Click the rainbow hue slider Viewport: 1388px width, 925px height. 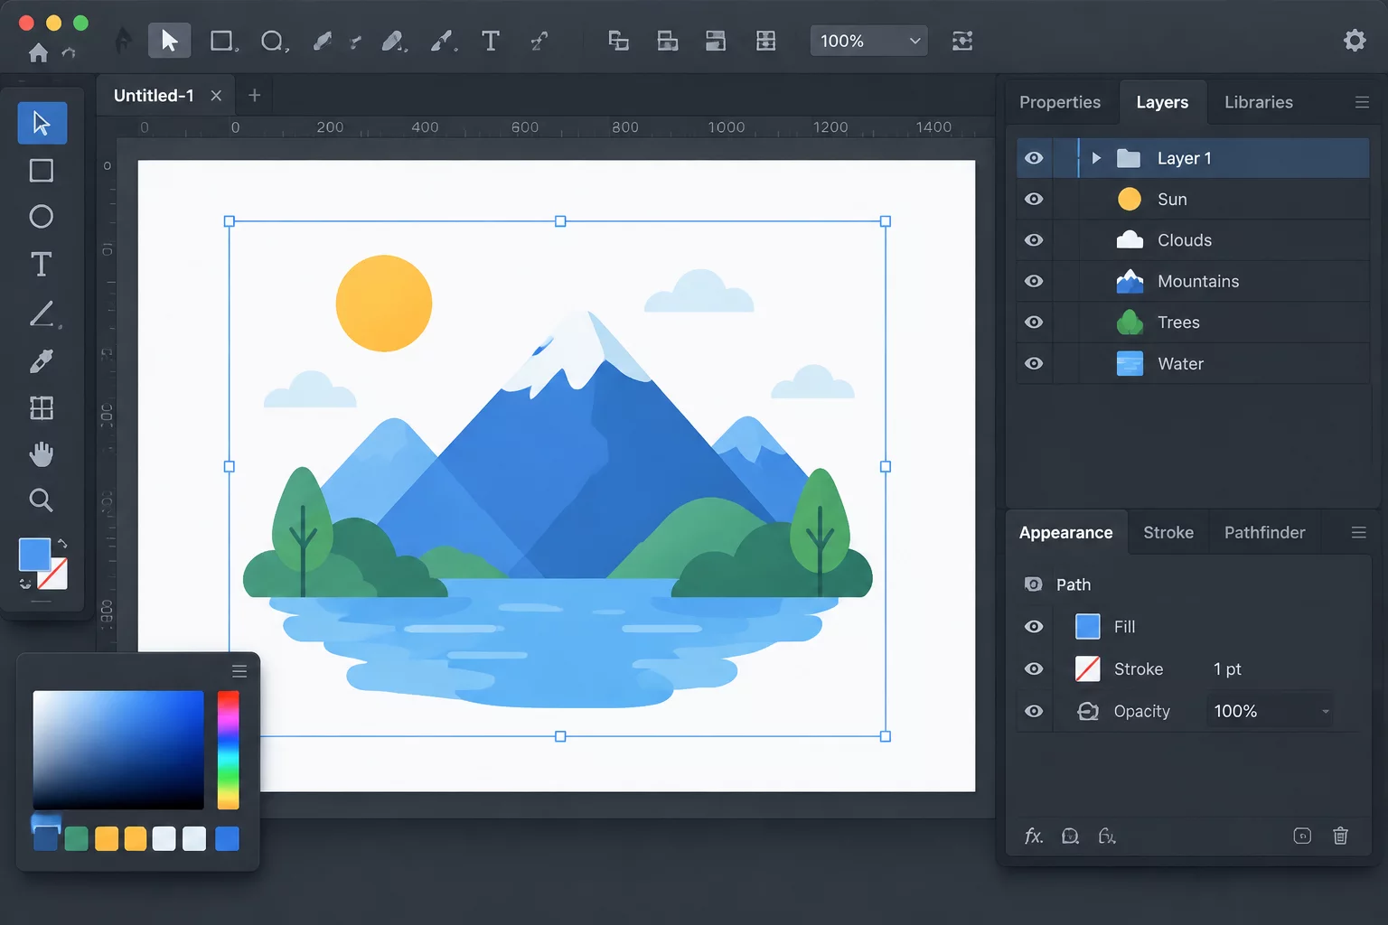pyautogui.click(x=229, y=750)
